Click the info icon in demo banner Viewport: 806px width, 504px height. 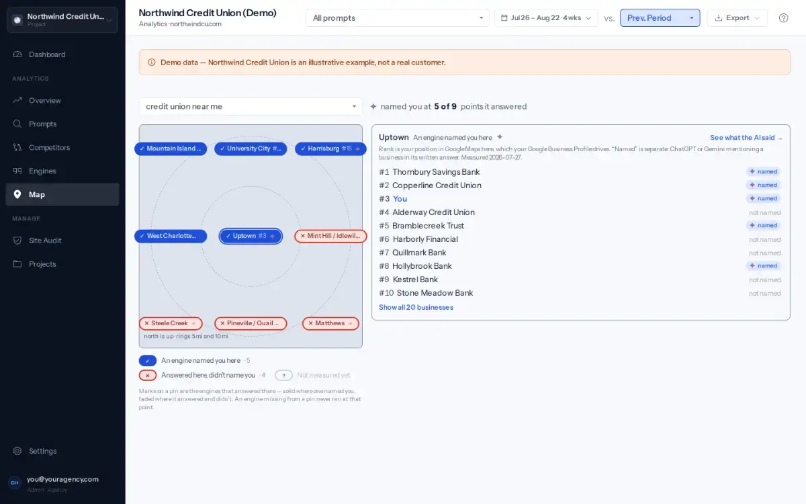151,62
